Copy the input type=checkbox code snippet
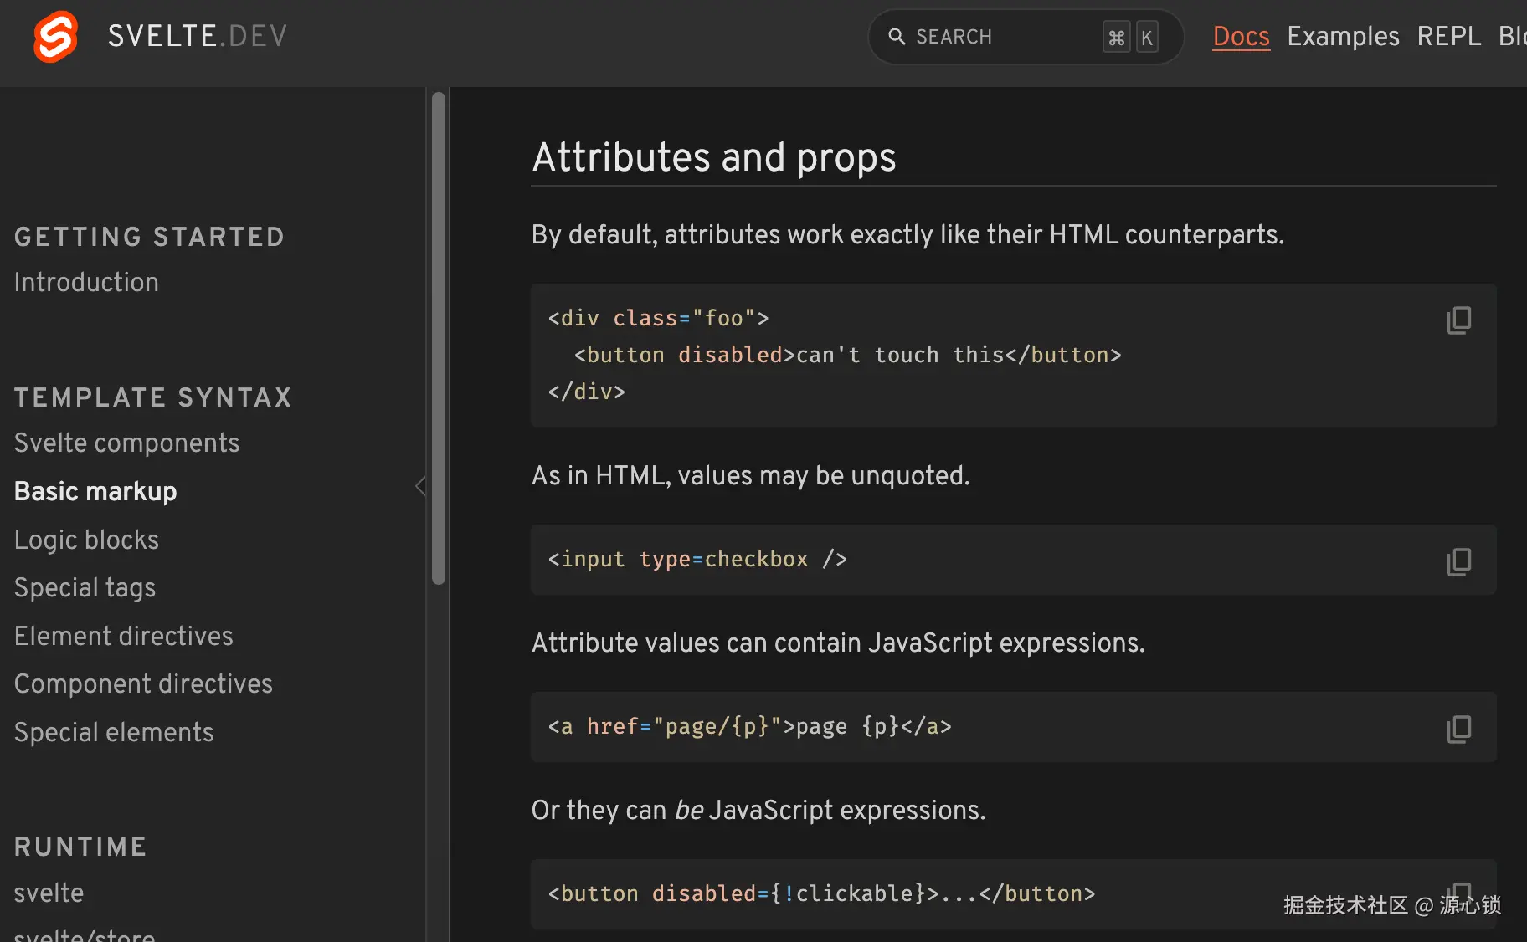The image size is (1527, 942). click(x=1458, y=561)
